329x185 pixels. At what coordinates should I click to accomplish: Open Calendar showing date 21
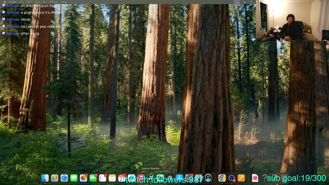point(122,178)
